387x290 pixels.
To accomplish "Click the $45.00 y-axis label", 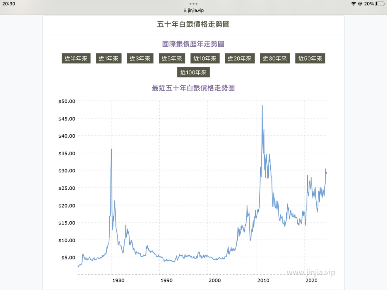I will pos(67,119).
